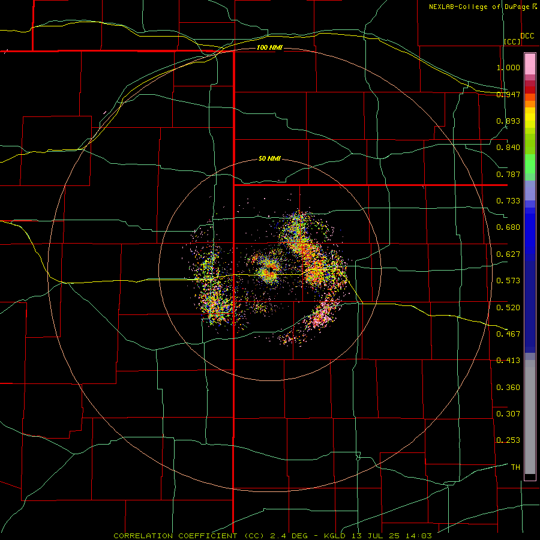The height and width of the screenshot is (540, 540).
Task: Click the CORRELATION COEFFICIENT (CC) caption text
Action: coord(189,536)
